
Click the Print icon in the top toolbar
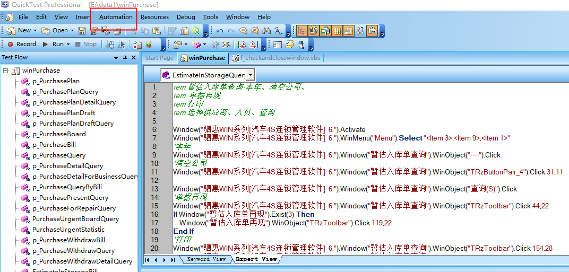point(117,31)
